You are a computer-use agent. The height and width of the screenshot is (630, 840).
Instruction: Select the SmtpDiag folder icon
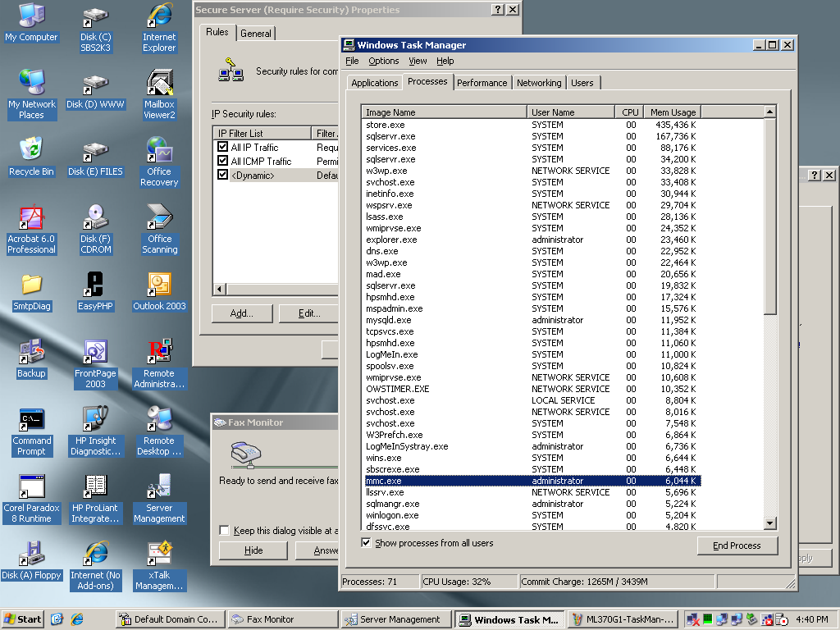(x=32, y=293)
